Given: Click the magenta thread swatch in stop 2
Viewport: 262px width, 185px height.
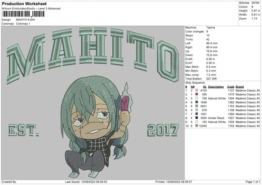Looking at the screenshot, I should coord(198,94).
